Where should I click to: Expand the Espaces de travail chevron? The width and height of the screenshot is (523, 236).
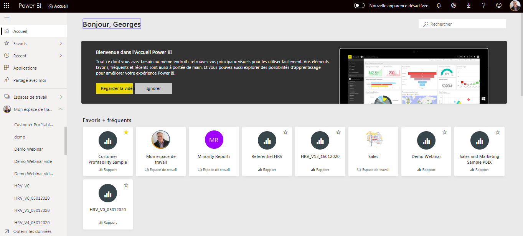pos(61,97)
